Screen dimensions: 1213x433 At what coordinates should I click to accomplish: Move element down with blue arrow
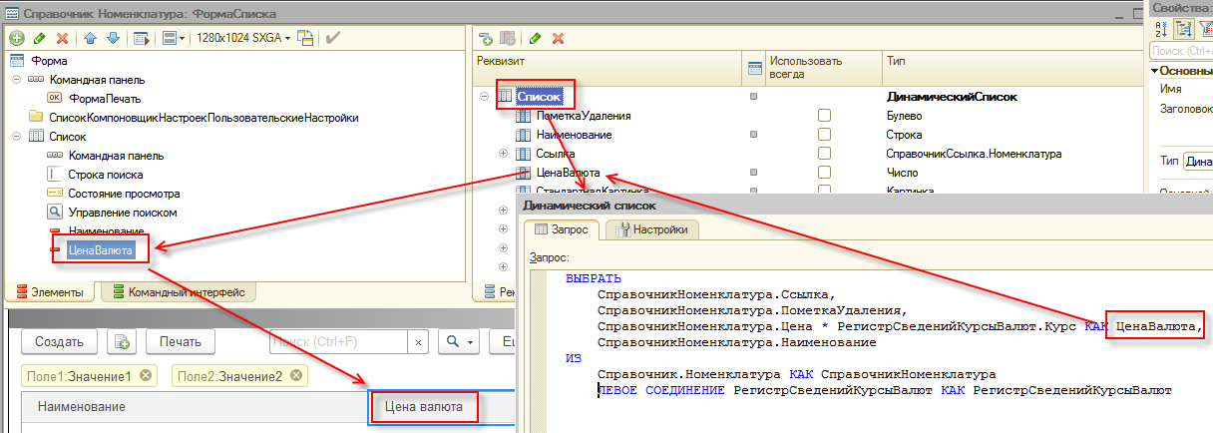click(x=113, y=38)
